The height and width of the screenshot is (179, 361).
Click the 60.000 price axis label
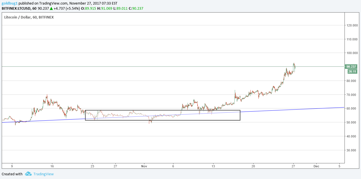[351, 108]
